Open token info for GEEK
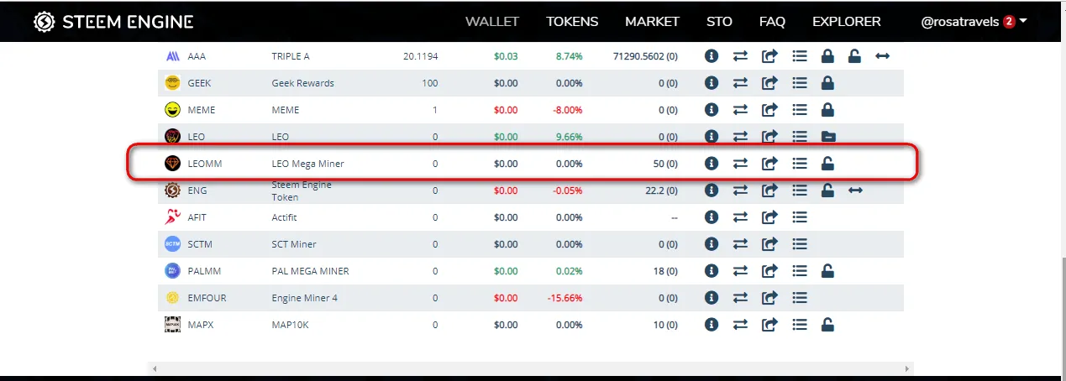1066x381 pixels. [x=712, y=83]
